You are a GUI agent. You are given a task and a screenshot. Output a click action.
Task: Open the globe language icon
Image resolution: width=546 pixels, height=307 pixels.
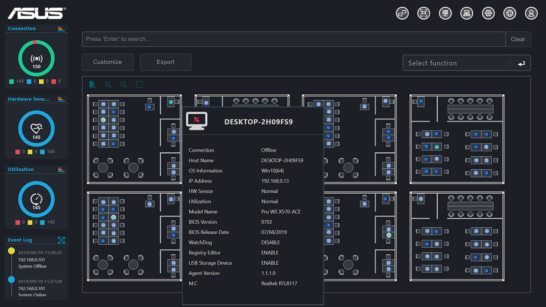(510, 14)
